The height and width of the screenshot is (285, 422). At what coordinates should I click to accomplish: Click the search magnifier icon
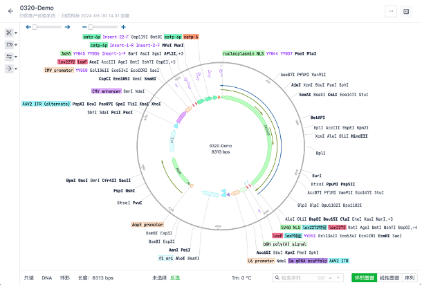click(277, 277)
